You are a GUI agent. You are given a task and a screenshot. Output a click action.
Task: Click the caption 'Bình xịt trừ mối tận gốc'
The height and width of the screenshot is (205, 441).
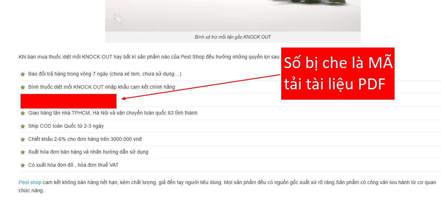click(x=233, y=37)
